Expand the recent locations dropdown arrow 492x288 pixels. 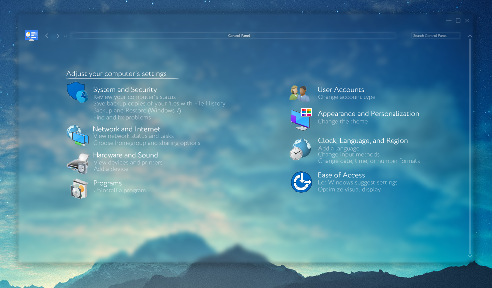[x=65, y=36]
